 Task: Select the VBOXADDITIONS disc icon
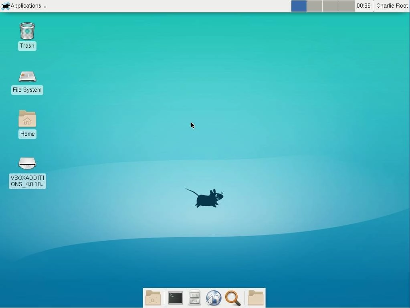27,163
